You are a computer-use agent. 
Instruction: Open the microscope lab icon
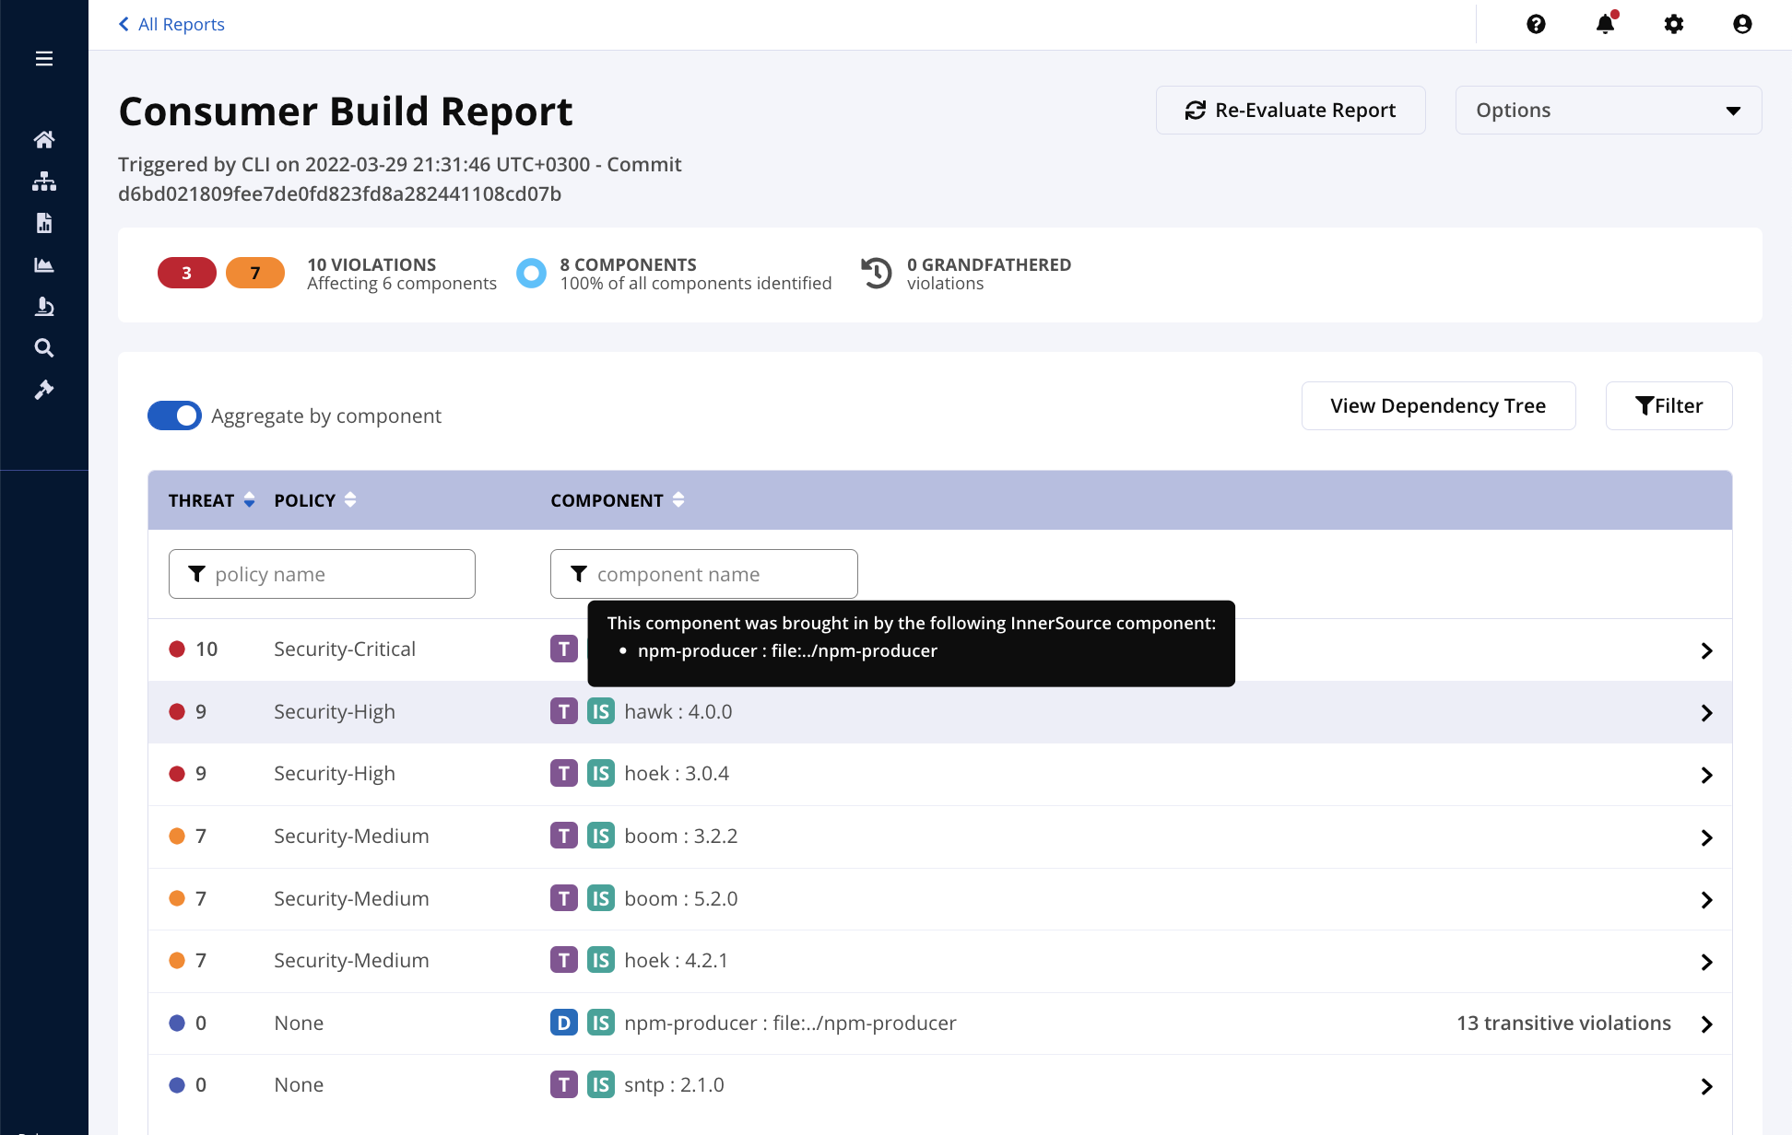click(x=43, y=307)
